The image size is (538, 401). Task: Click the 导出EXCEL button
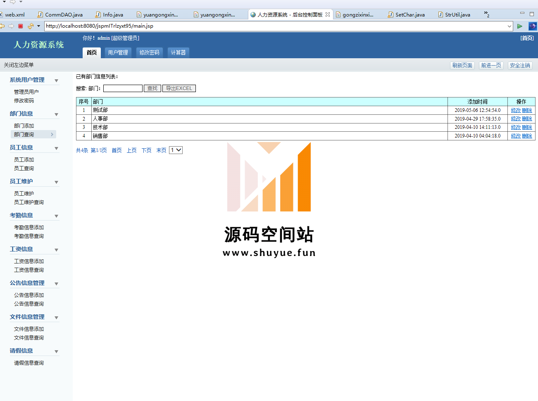coord(179,88)
